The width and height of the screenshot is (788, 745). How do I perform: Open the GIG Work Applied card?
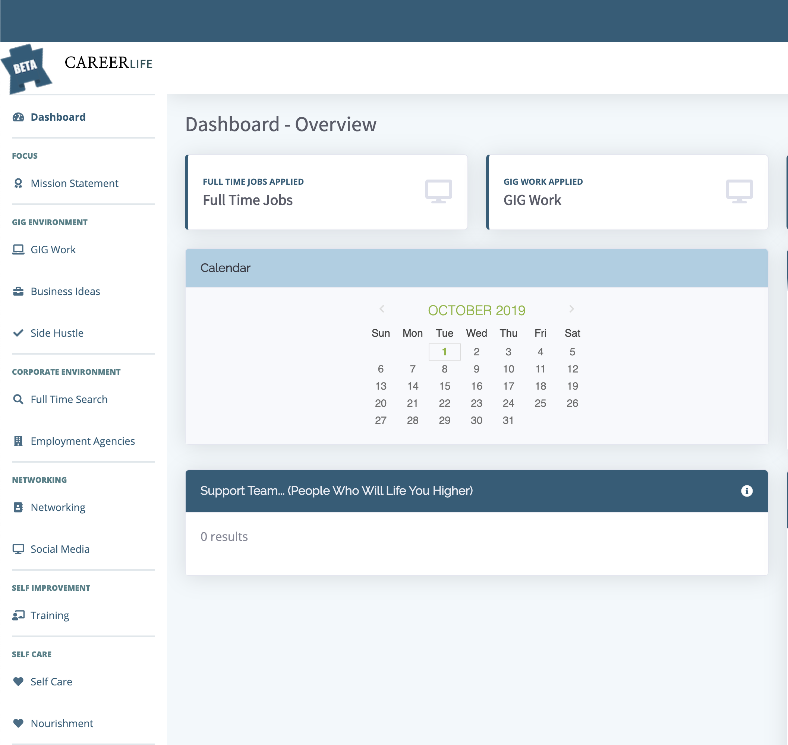point(627,192)
